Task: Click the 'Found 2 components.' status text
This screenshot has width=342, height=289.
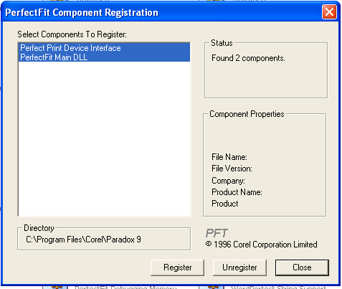Action: (x=248, y=58)
